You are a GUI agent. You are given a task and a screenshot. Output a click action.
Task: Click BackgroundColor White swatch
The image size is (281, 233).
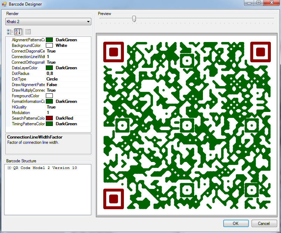49,45
